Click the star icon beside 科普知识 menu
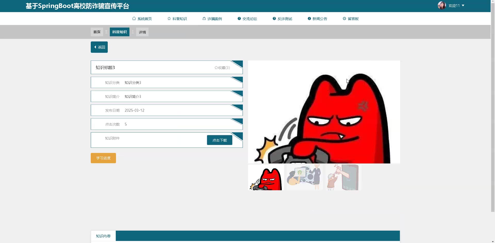Screen dimensions: 495x243 pyautogui.click(x=169, y=19)
